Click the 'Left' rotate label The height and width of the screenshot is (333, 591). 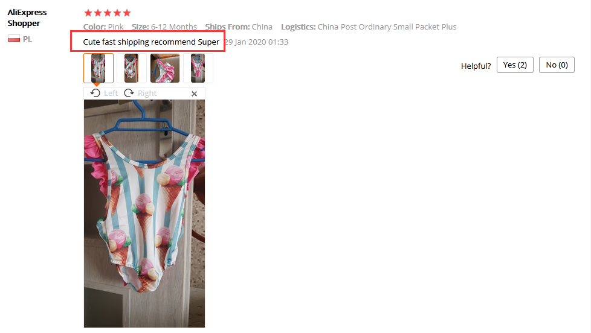111,93
